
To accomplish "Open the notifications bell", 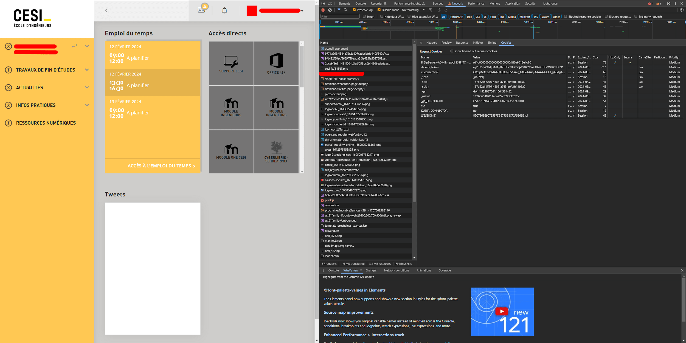I will coord(224,11).
